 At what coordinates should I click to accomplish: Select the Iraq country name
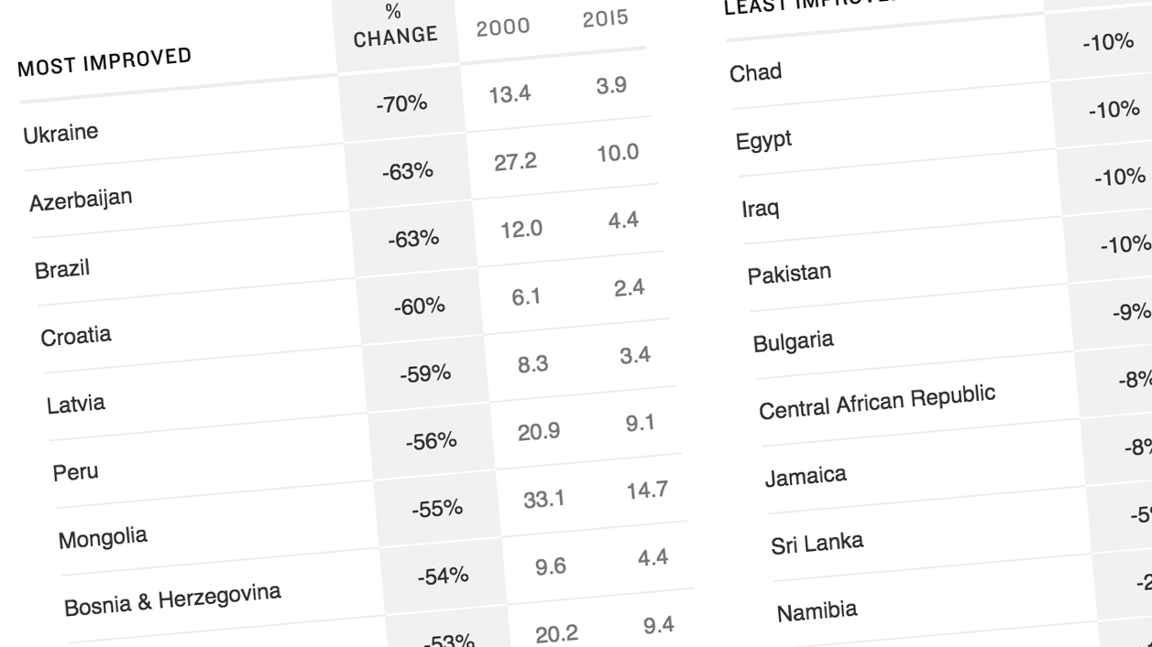point(761,209)
